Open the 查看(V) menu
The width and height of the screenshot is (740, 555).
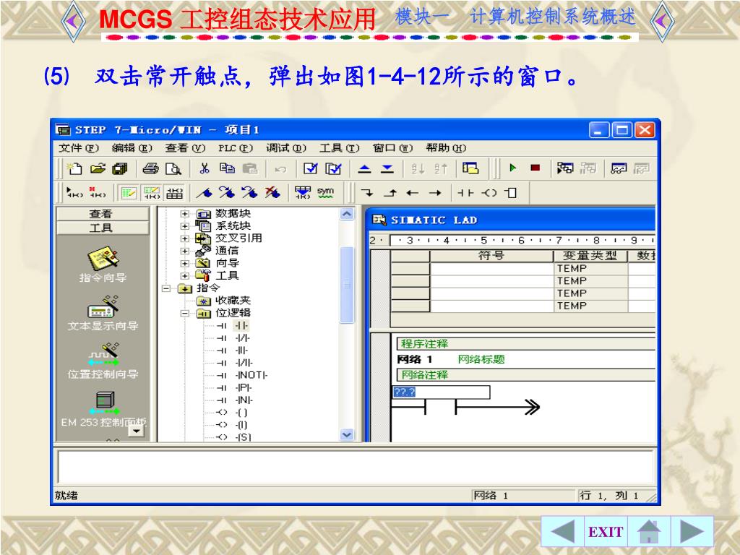[185, 148]
